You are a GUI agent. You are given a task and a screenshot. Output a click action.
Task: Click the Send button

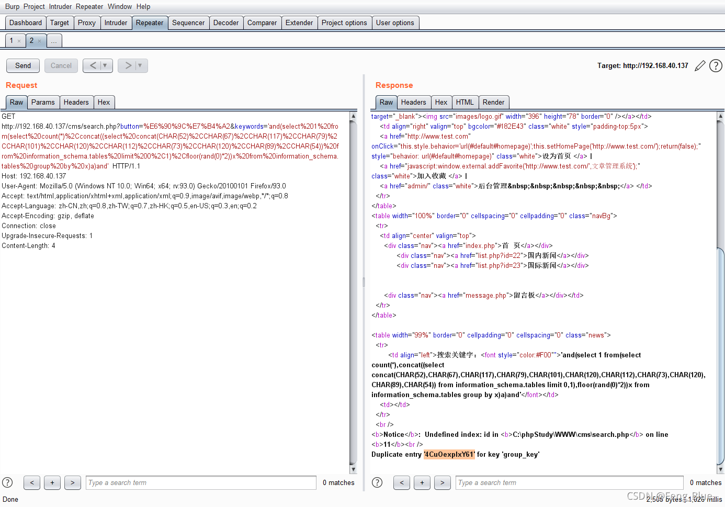(x=23, y=65)
